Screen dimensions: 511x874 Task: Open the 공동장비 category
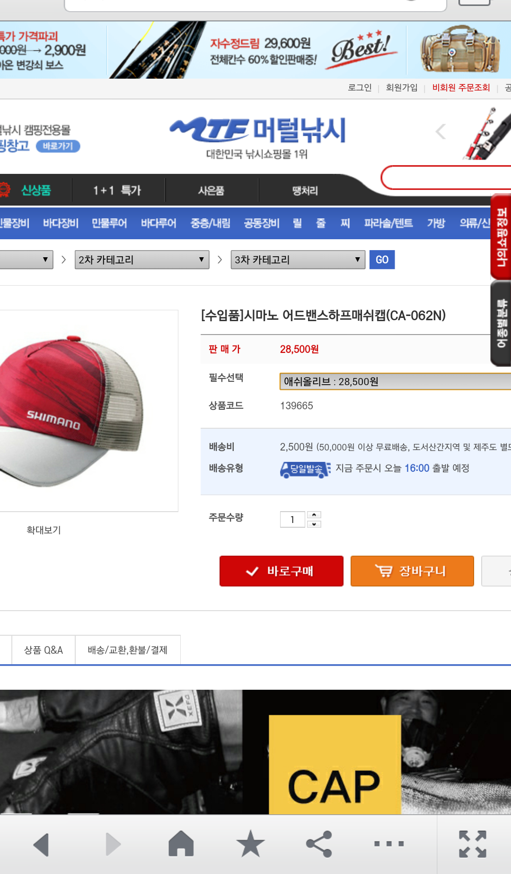click(262, 223)
